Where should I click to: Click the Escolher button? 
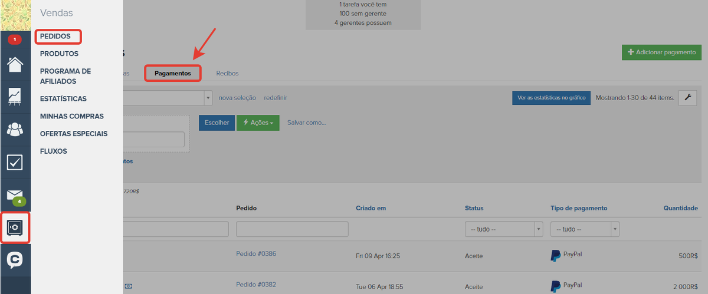[x=217, y=123]
